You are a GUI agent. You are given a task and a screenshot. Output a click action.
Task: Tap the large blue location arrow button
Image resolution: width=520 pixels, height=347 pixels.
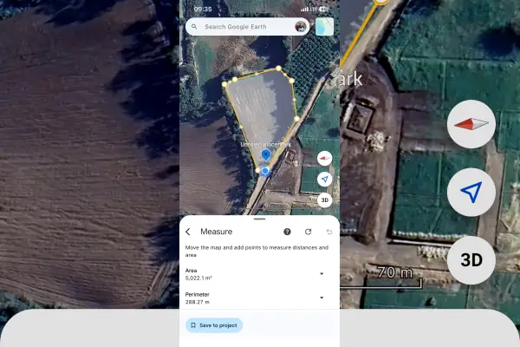click(471, 192)
